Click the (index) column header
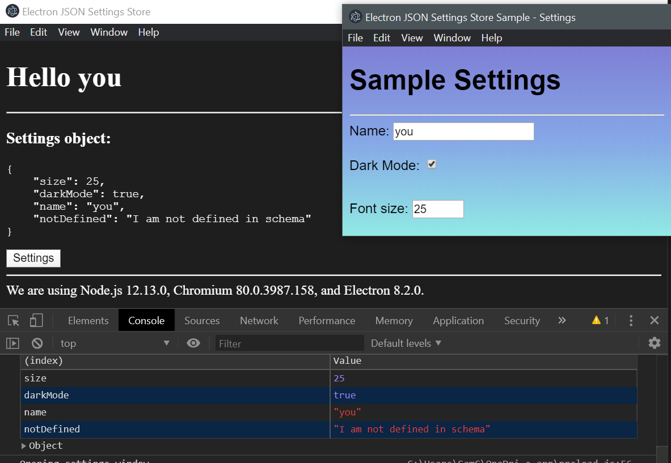 [175, 361]
